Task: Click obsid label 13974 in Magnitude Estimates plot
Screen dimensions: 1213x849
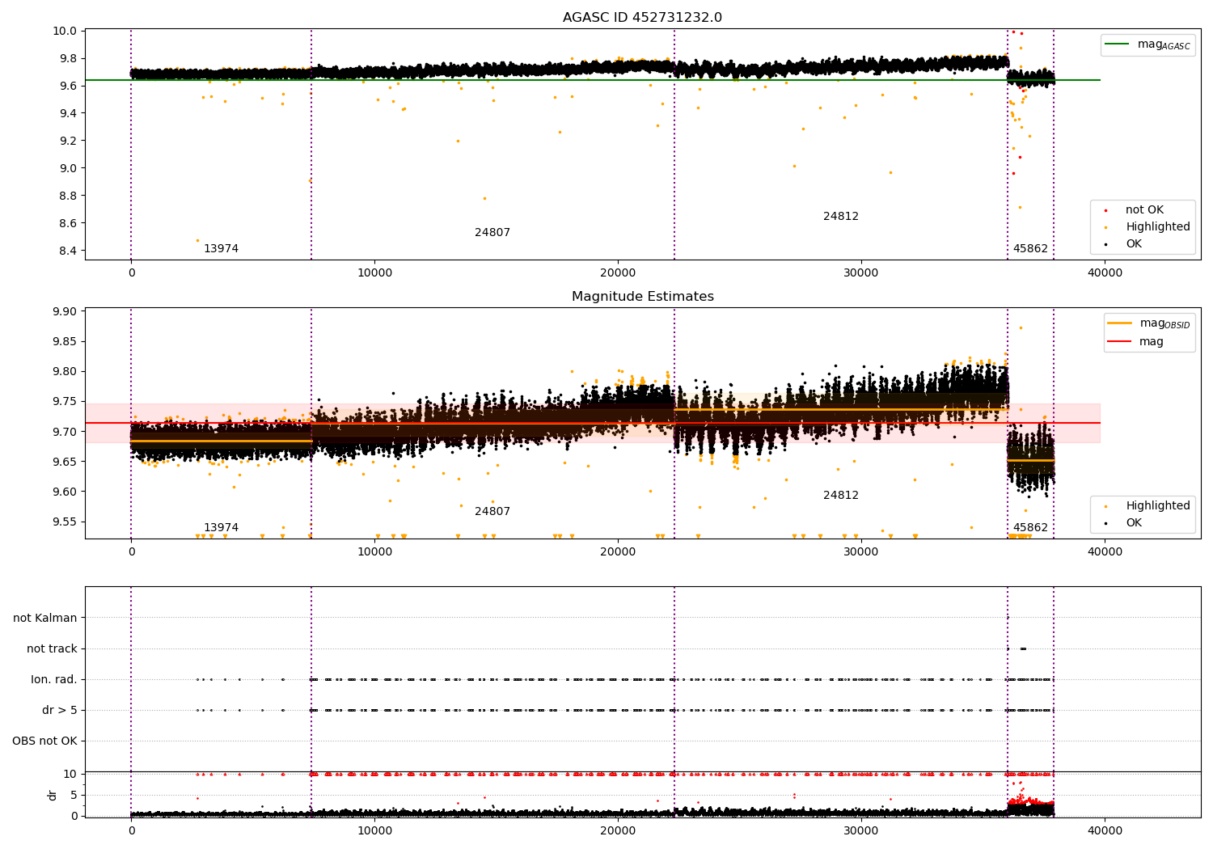Action: (221, 527)
